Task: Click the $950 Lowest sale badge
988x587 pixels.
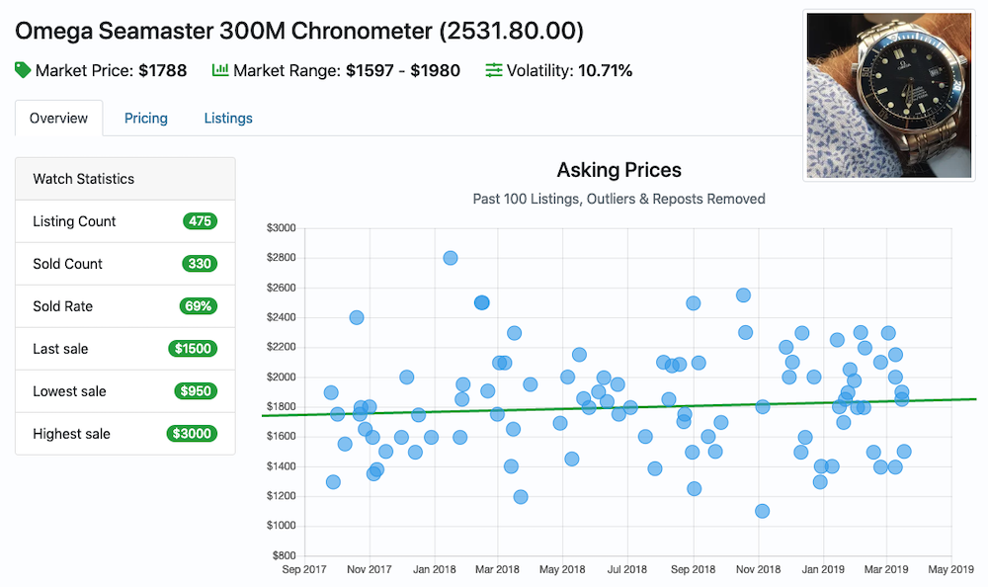Action: [x=196, y=391]
